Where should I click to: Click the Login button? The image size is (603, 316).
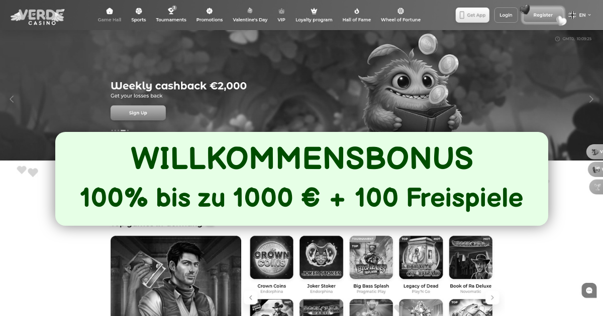tap(506, 15)
